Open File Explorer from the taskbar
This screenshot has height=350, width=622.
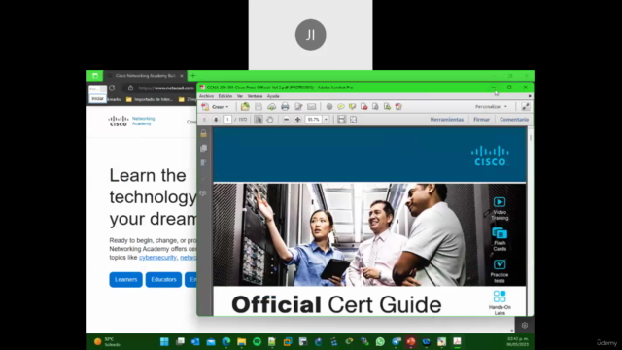click(242, 341)
